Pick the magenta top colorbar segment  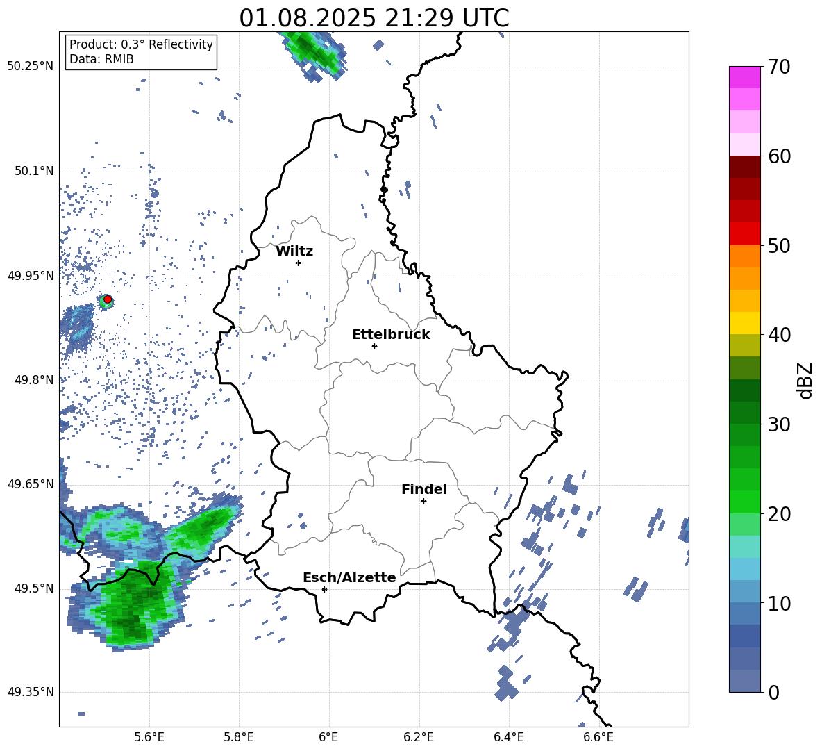pos(745,77)
